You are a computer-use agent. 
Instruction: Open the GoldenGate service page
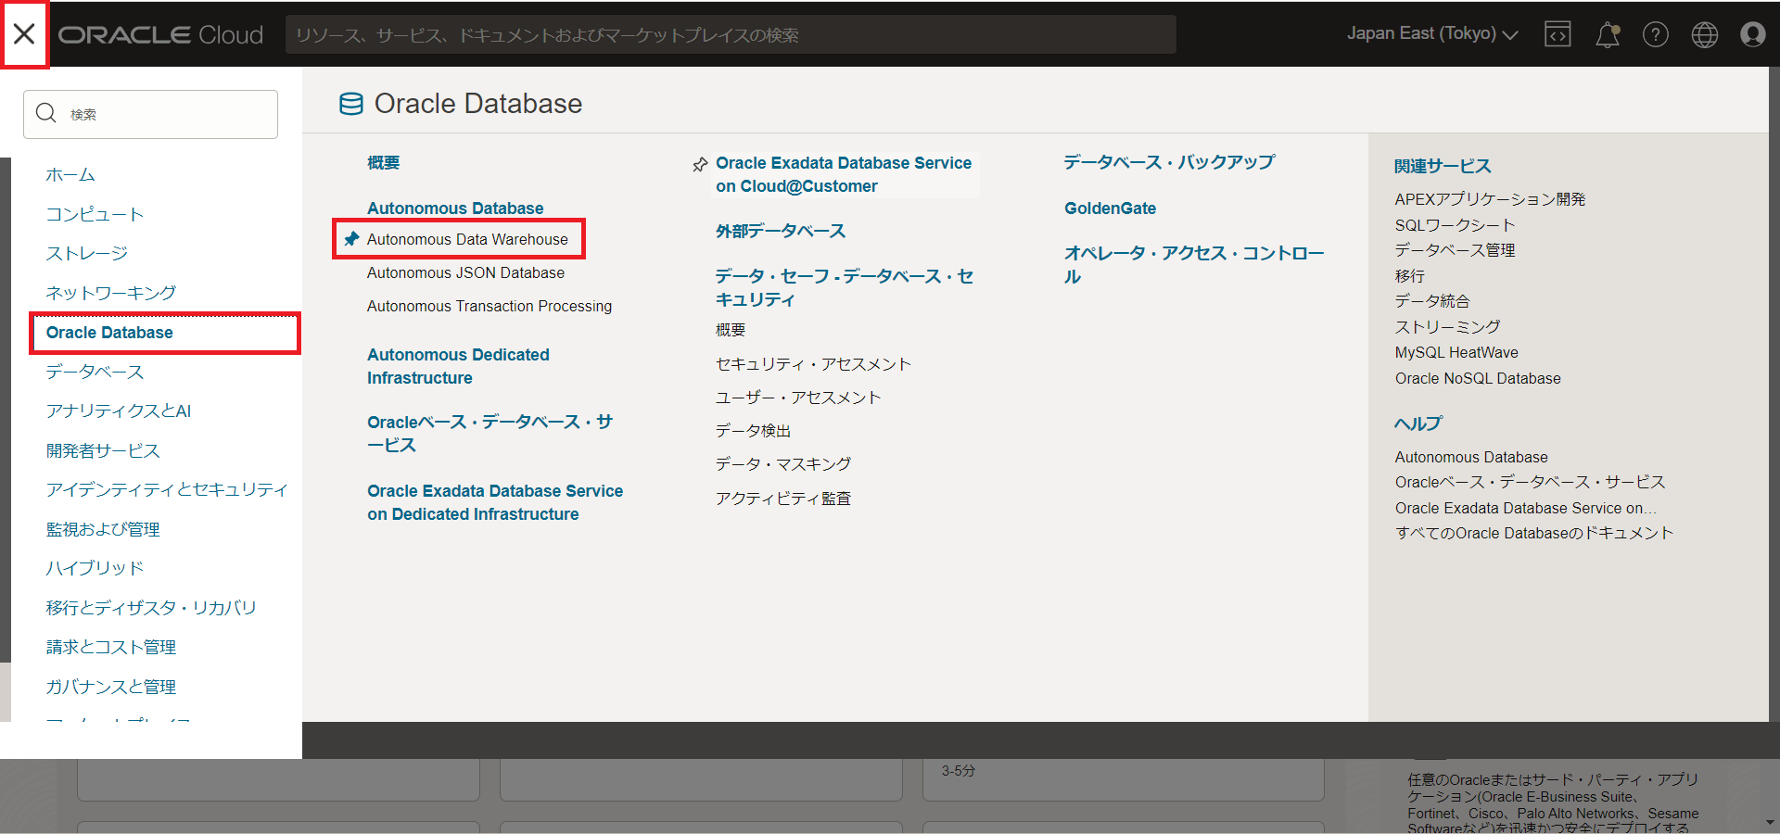pos(1109,208)
